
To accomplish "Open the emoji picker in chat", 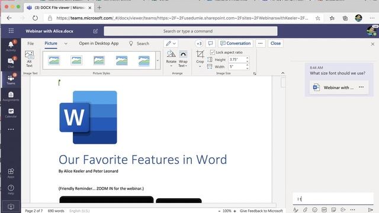I will [x=314, y=209].
